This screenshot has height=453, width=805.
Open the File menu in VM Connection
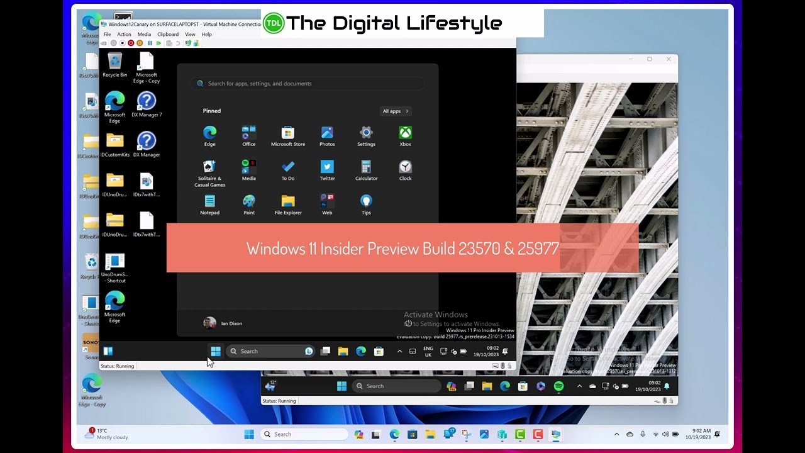[107, 34]
